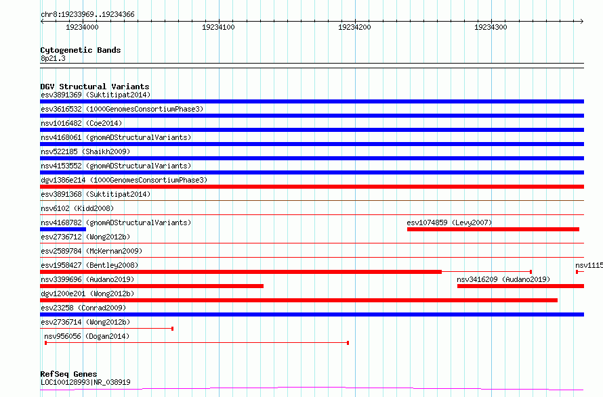This screenshot has height=397, width=603.
Task: Click the thin red line under esv2736714
Action: click(106, 329)
